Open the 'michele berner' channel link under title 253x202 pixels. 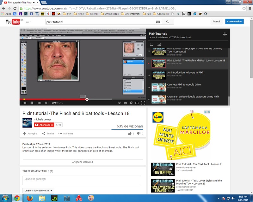[42, 119]
